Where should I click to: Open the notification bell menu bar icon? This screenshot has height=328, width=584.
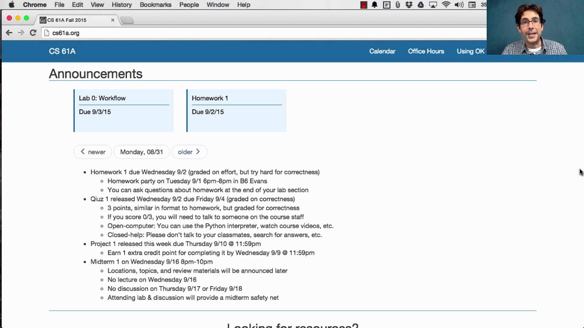pos(375,5)
